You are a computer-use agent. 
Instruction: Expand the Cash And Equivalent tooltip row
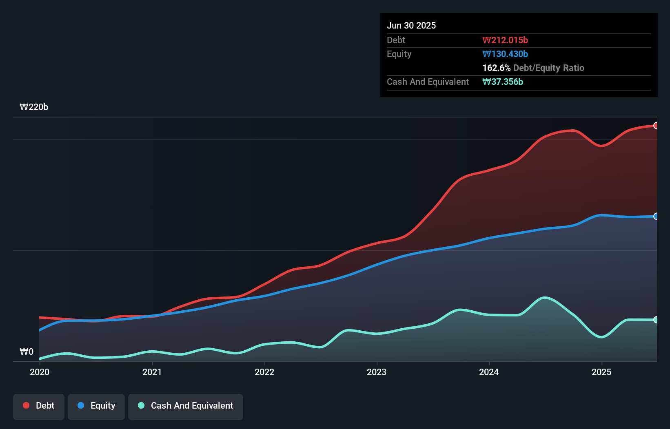coord(428,82)
